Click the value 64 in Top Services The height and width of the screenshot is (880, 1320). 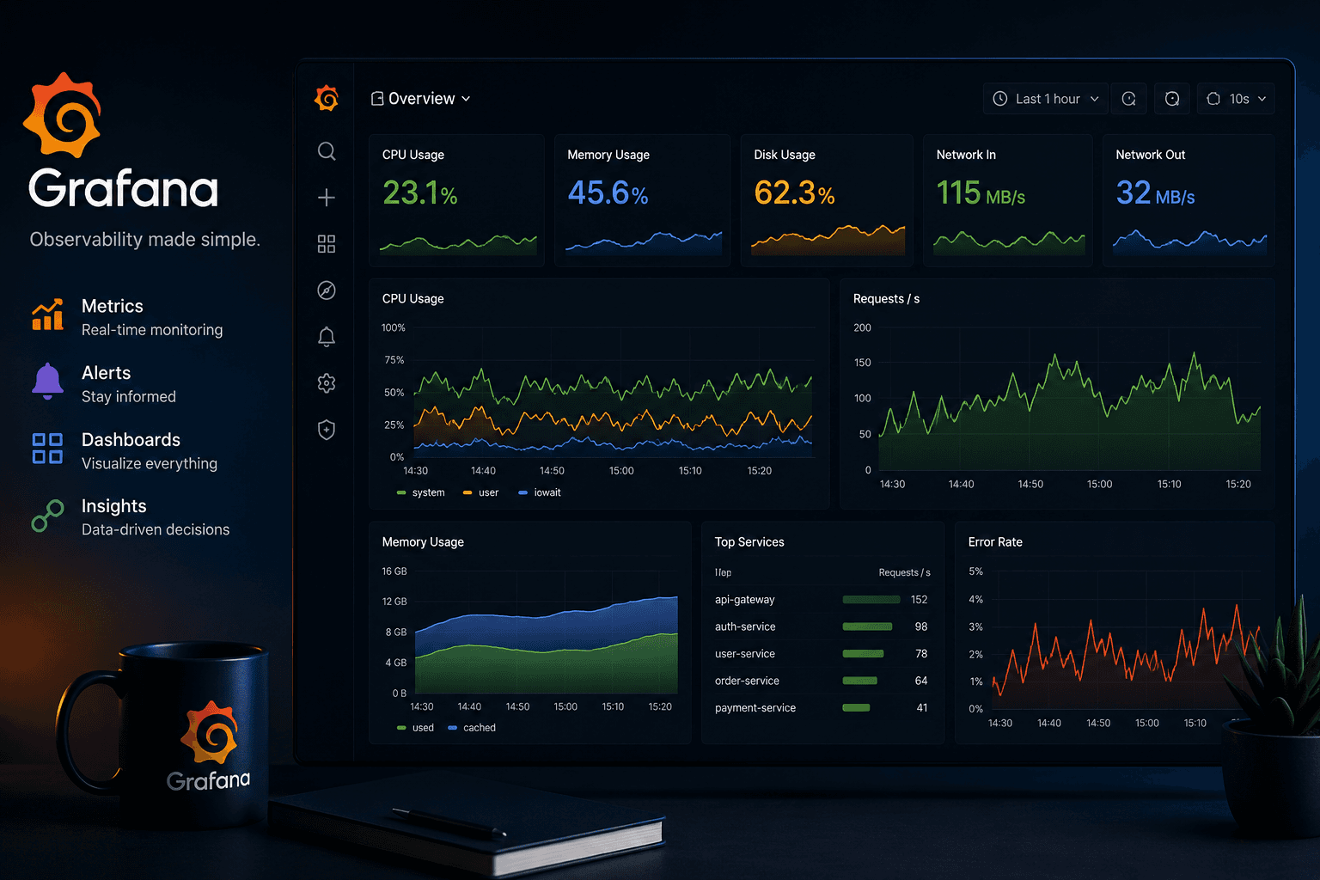tap(921, 681)
